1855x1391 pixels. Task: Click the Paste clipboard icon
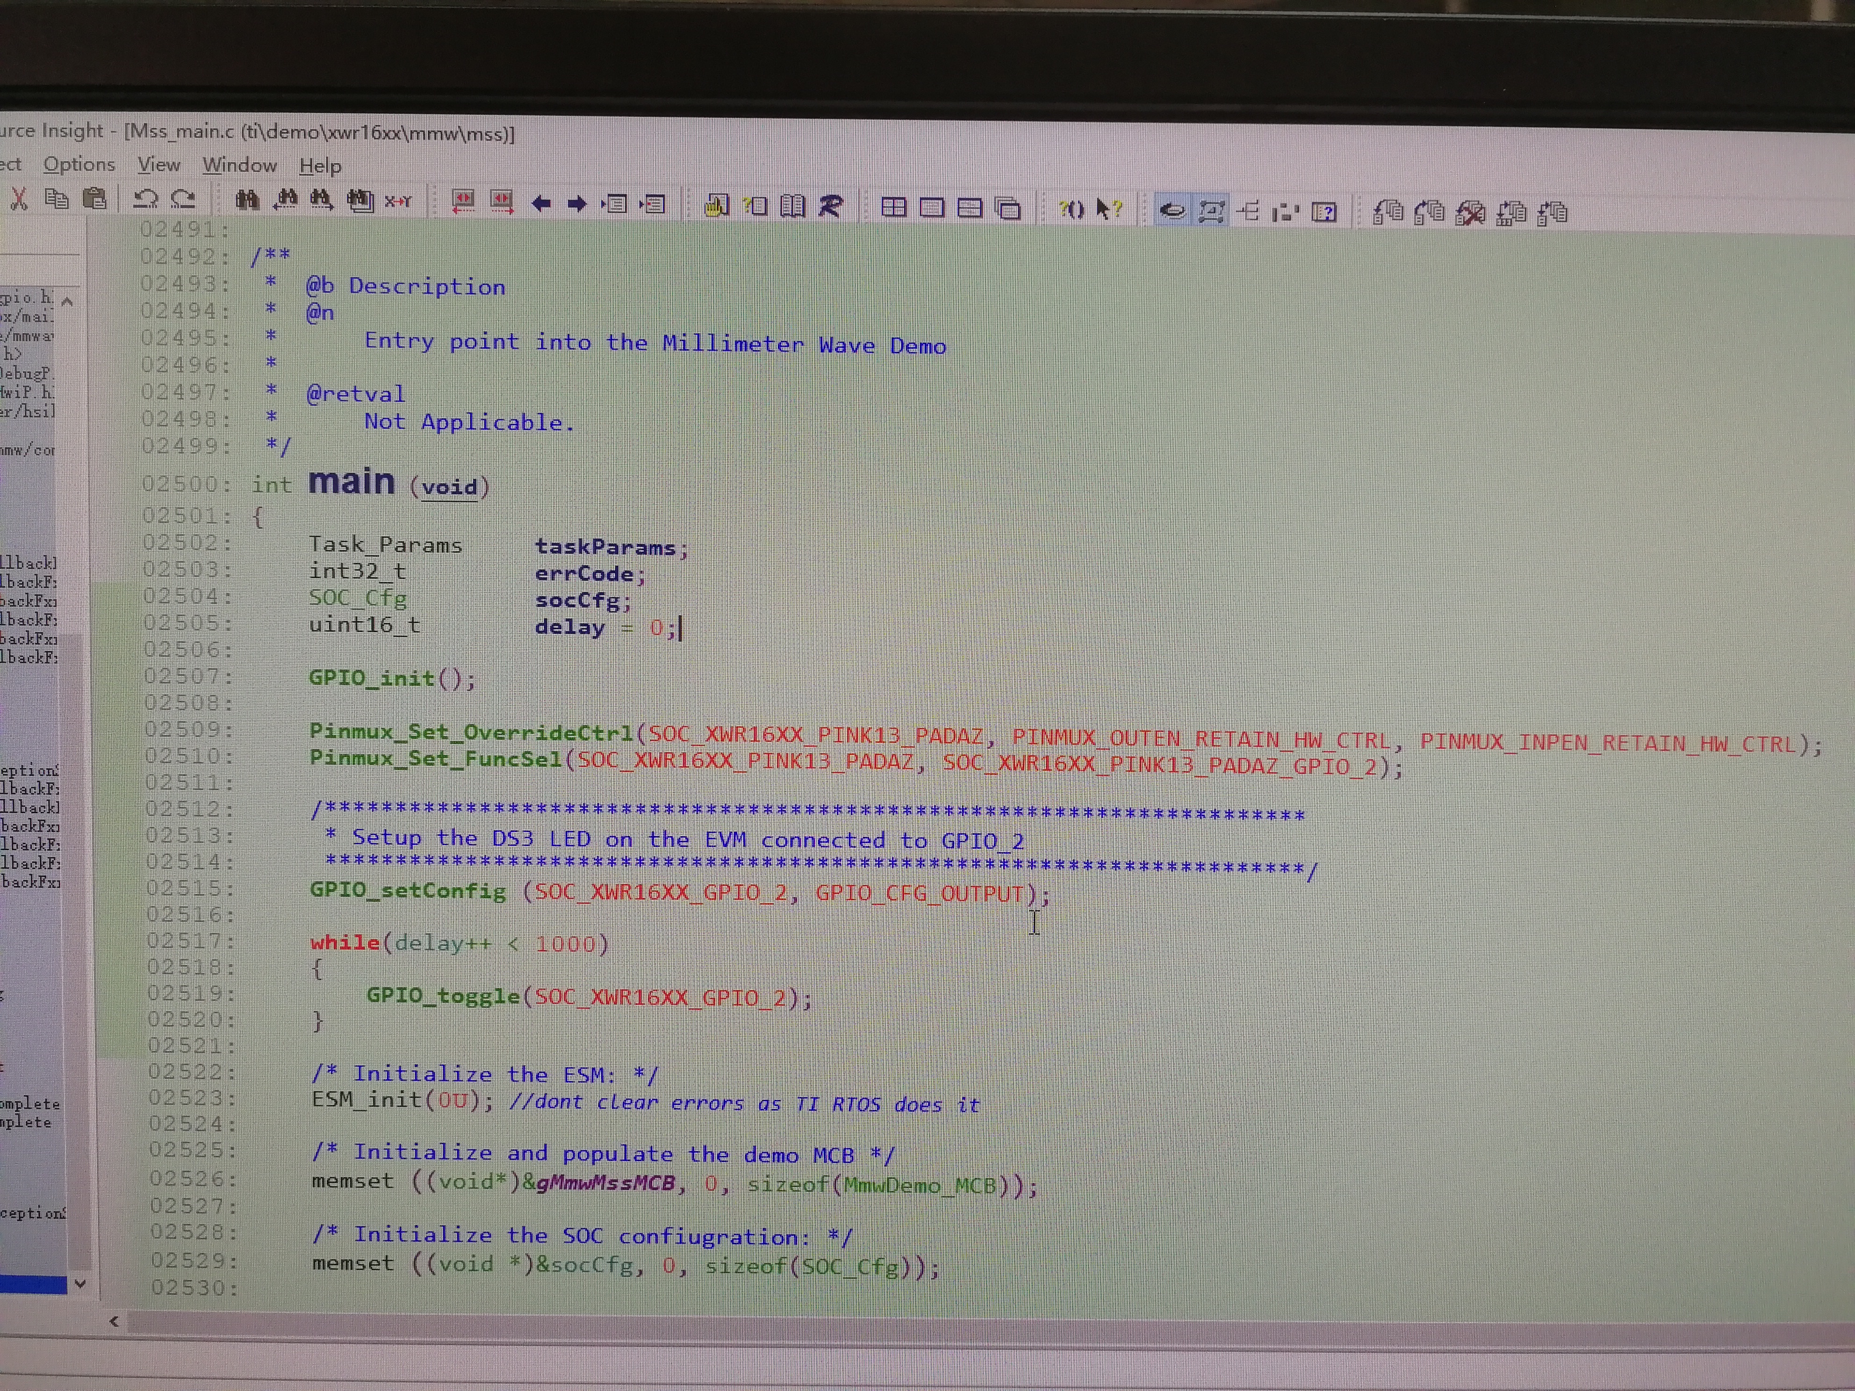coord(95,200)
